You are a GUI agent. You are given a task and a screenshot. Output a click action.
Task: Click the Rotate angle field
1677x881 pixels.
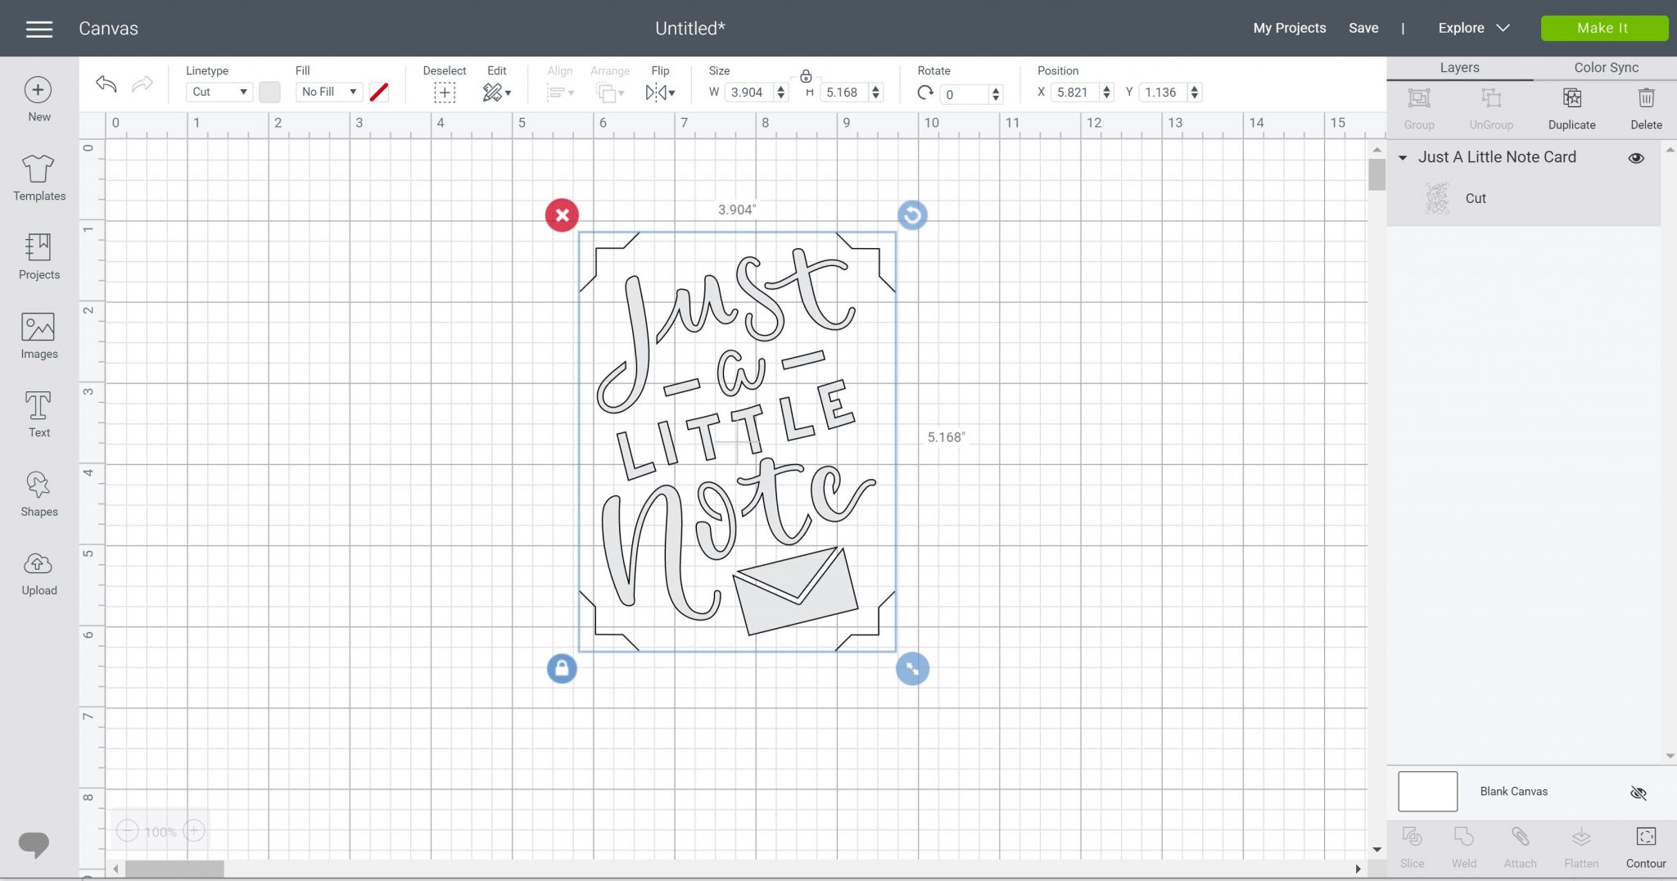coord(965,94)
